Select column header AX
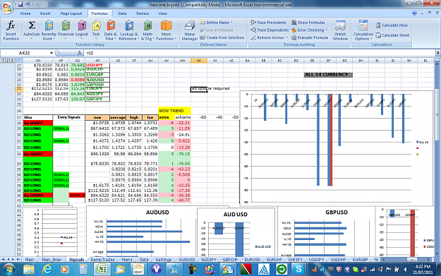The height and width of the screenshot is (276, 441). click(x=199, y=61)
